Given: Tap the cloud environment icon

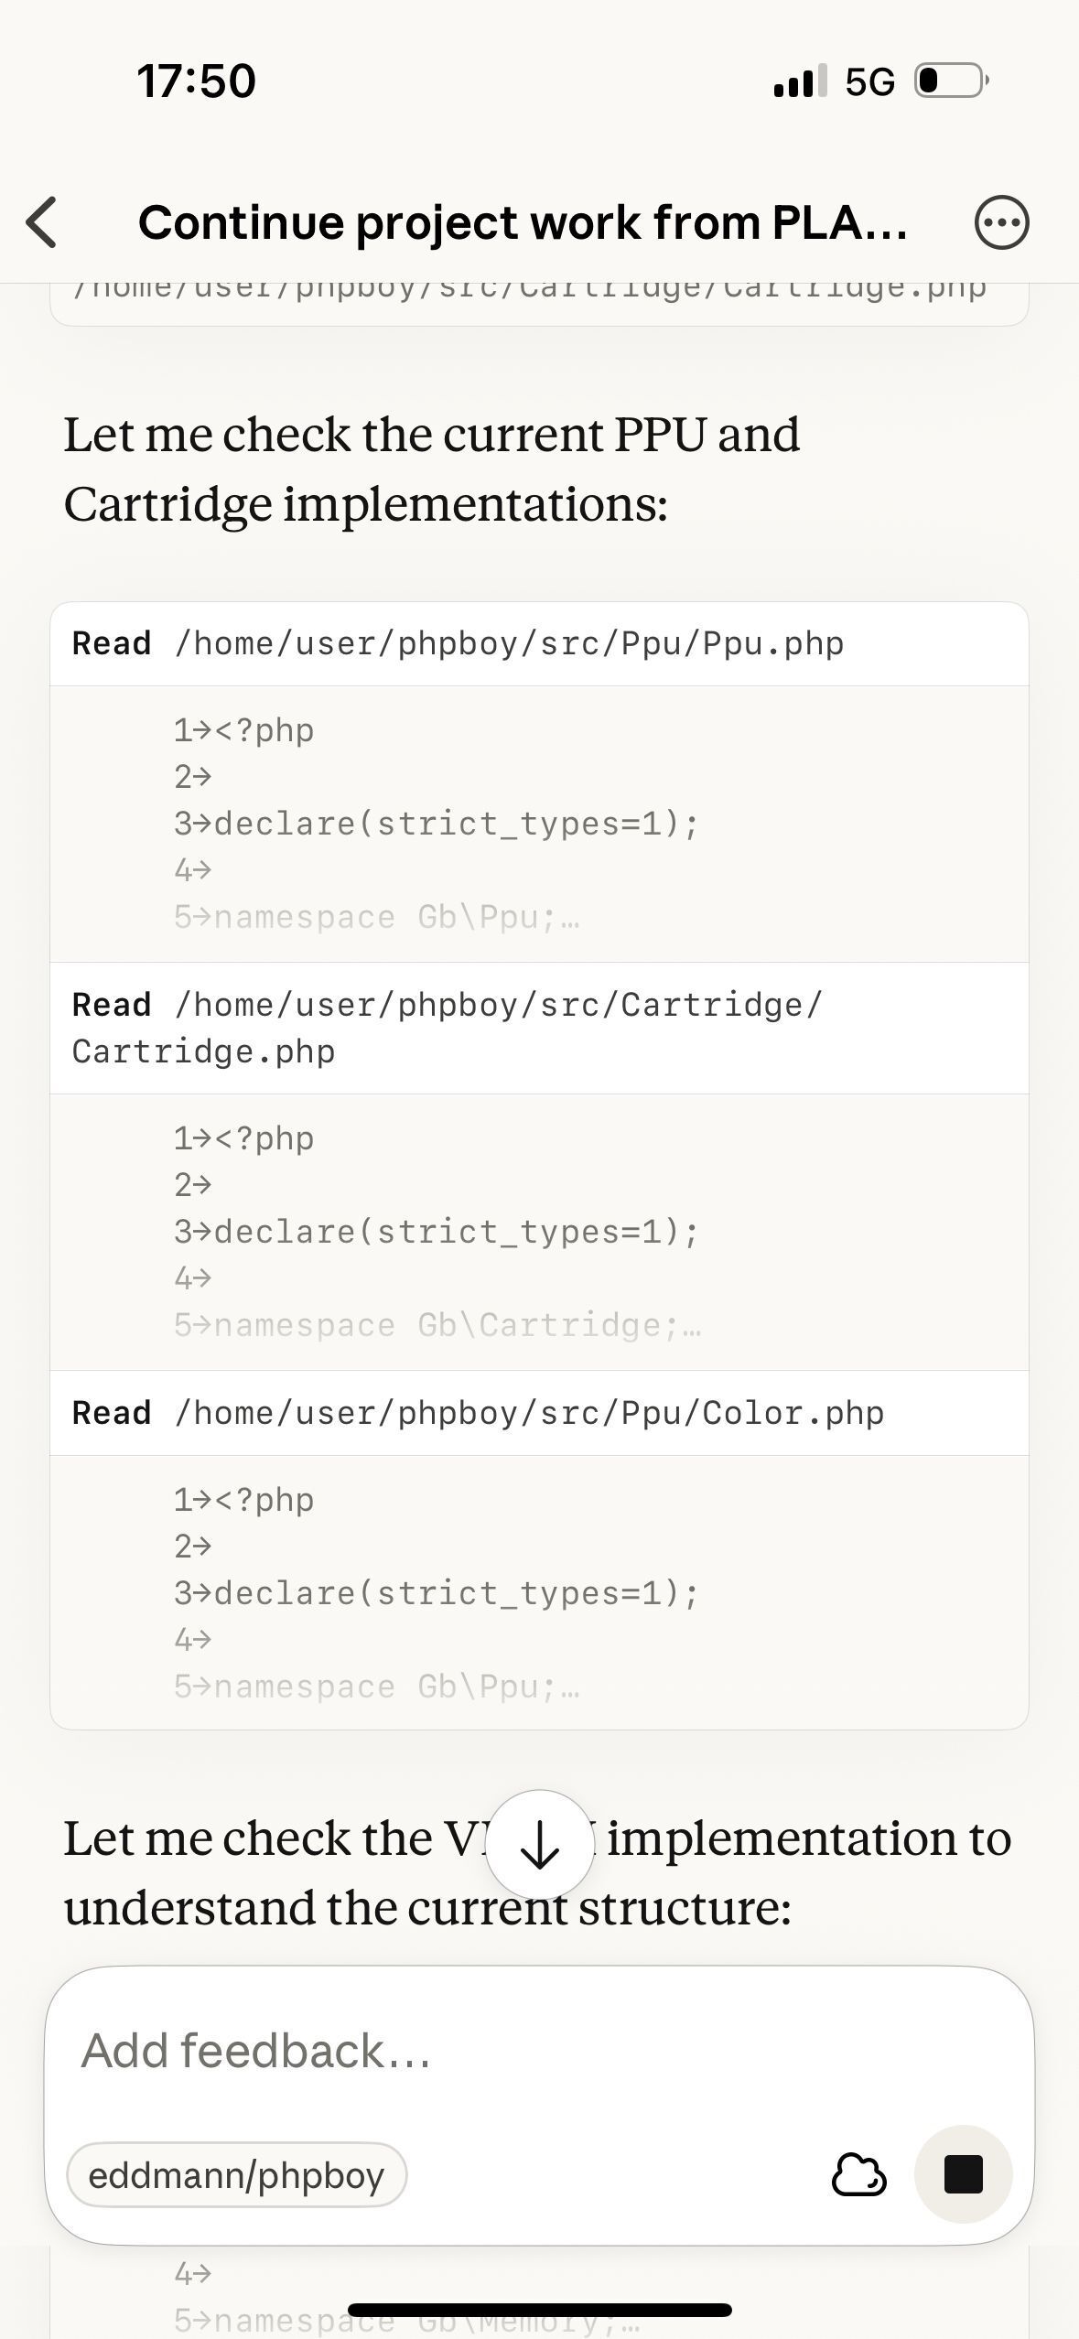Looking at the screenshot, I should tap(858, 2174).
